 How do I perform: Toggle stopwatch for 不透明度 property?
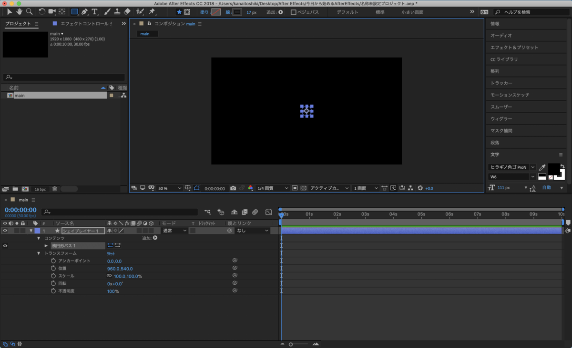pos(53,291)
